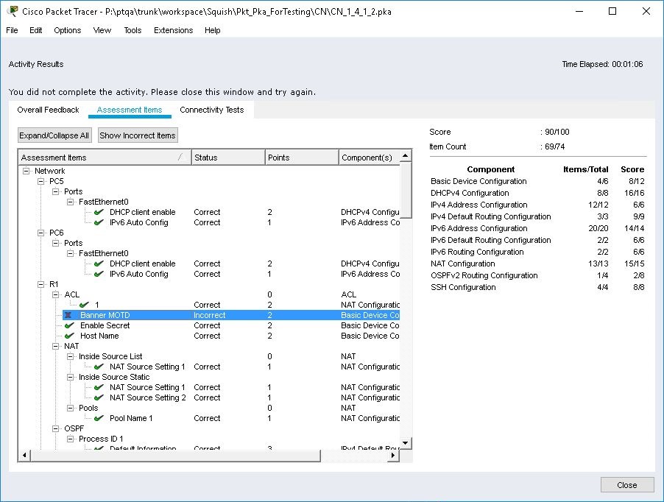Click the Expand/Collapse All button
Viewport: 664px width, 502px height.
pos(54,135)
